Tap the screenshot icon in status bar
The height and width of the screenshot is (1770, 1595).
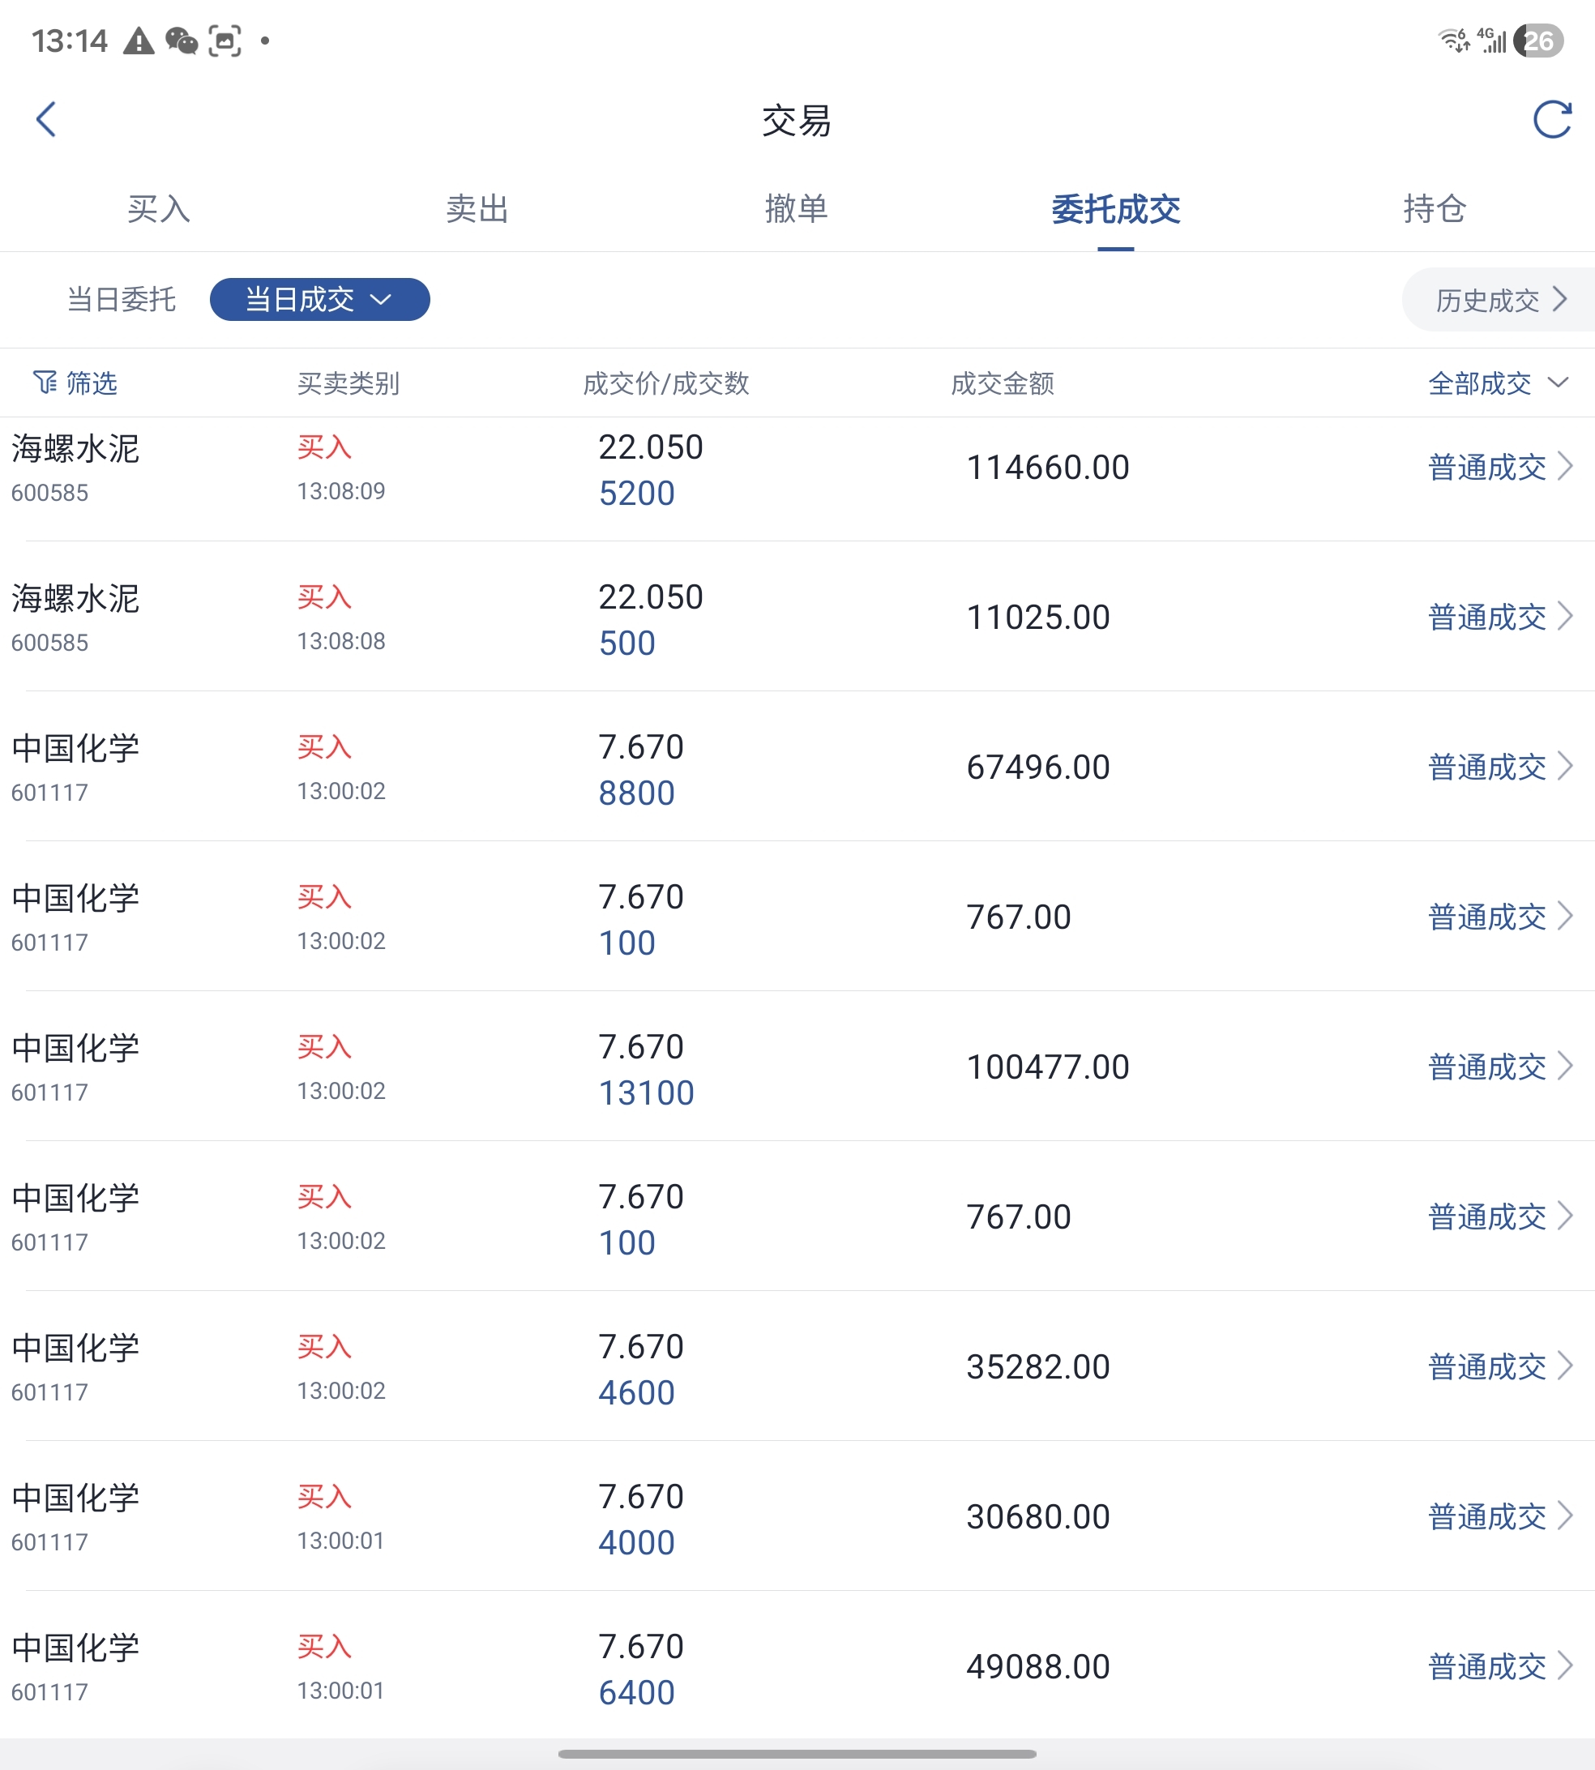click(x=225, y=41)
